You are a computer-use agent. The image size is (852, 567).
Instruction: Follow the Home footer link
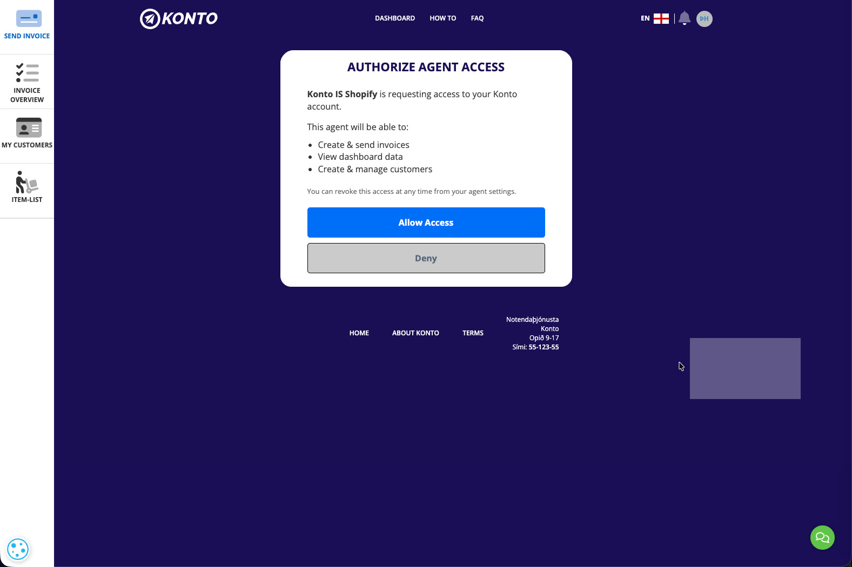coord(359,333)
